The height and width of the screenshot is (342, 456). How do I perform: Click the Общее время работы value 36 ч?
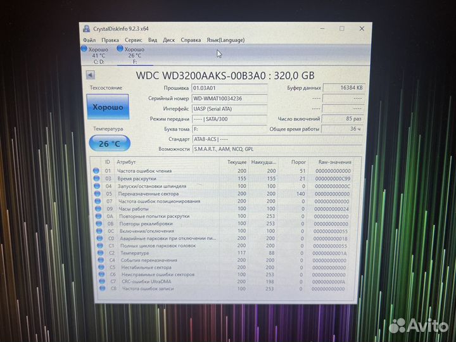342,129
